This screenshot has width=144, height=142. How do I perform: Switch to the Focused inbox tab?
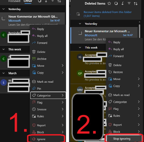pyautogui.click(x=14, y=1)
